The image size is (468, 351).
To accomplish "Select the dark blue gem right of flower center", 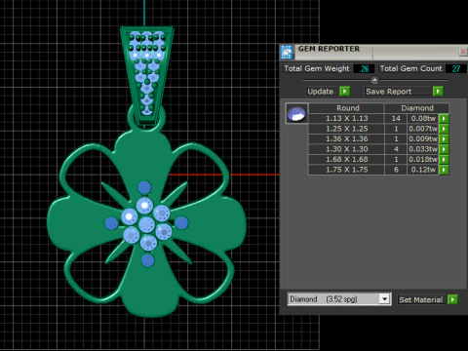I will pos(181,223).
